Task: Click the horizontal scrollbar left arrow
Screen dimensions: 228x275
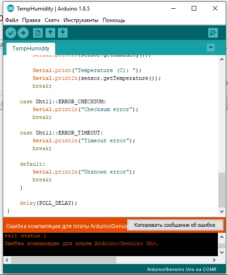Action: 7,260
